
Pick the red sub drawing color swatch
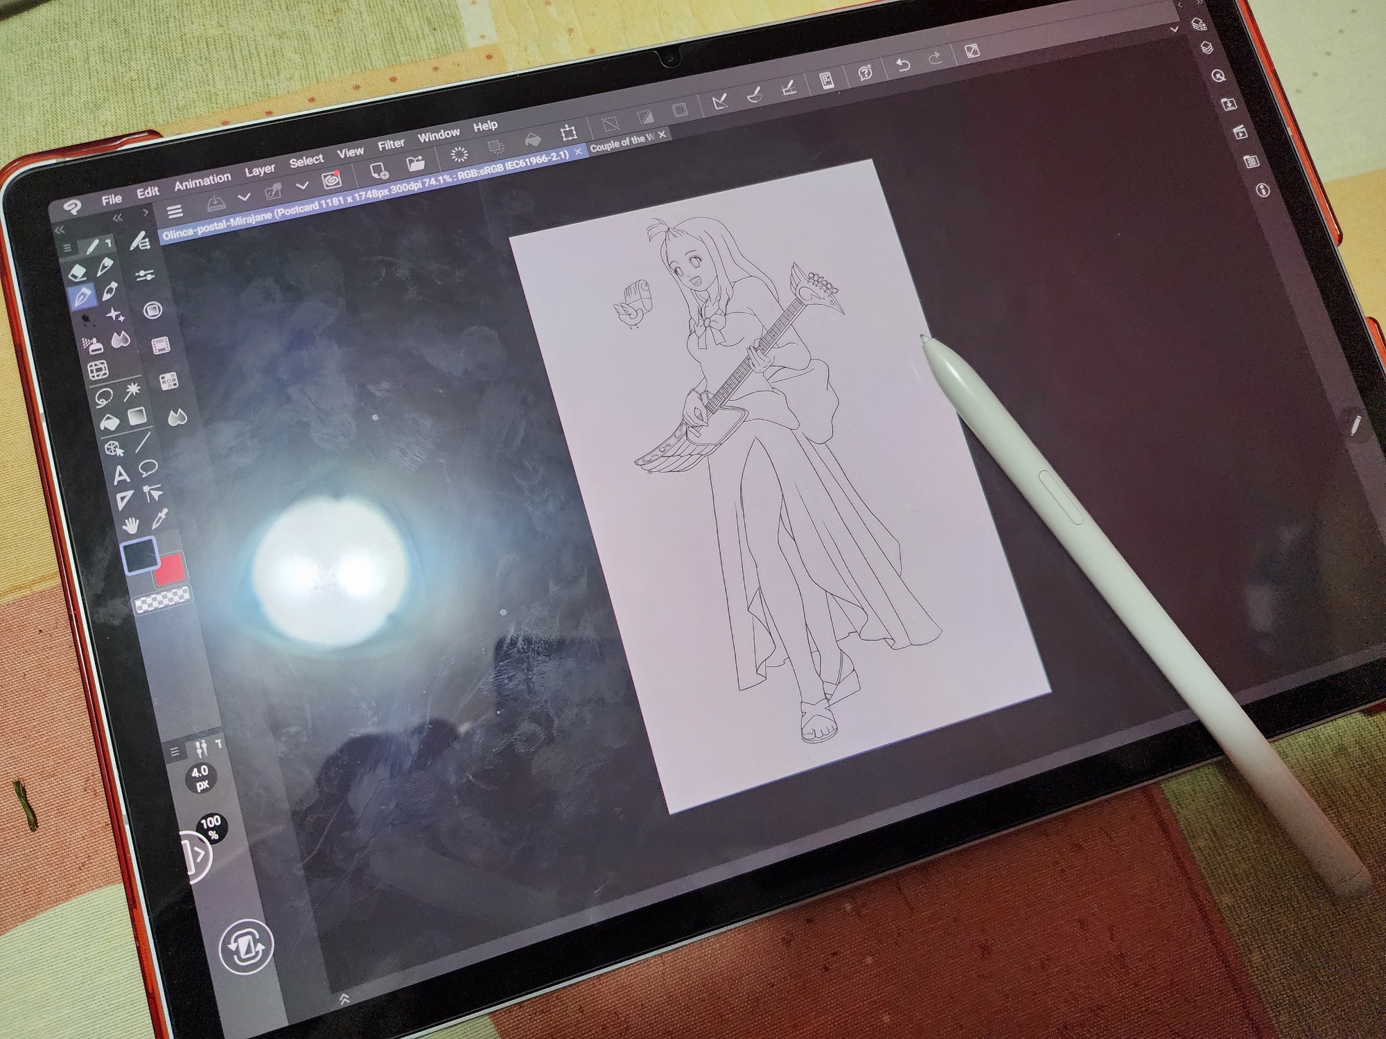point(171,570)
